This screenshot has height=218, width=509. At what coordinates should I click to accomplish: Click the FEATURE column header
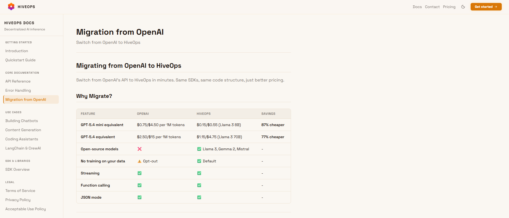coord(88,114)
